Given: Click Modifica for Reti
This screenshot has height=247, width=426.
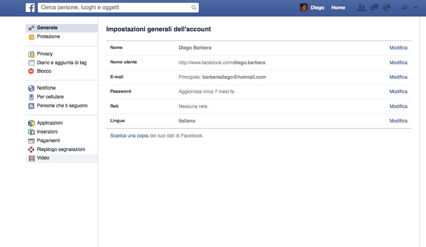Looking at the screenshot, I should tap(398, 106).
